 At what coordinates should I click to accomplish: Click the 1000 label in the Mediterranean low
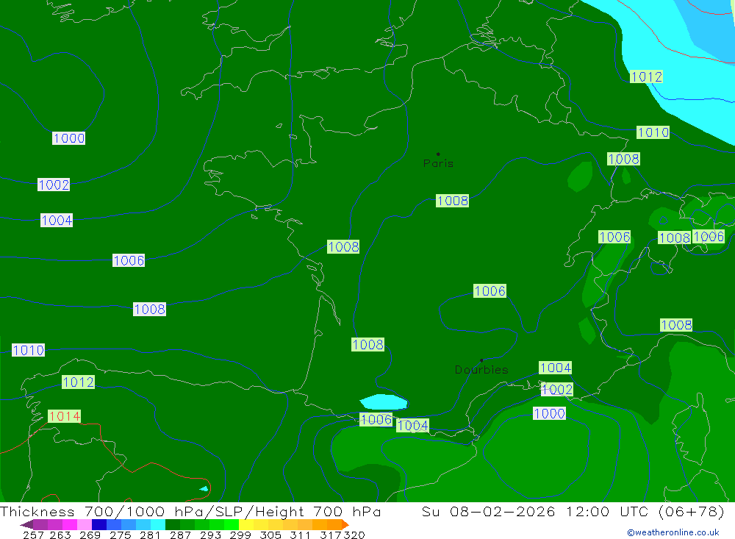[x=549, y=413]
